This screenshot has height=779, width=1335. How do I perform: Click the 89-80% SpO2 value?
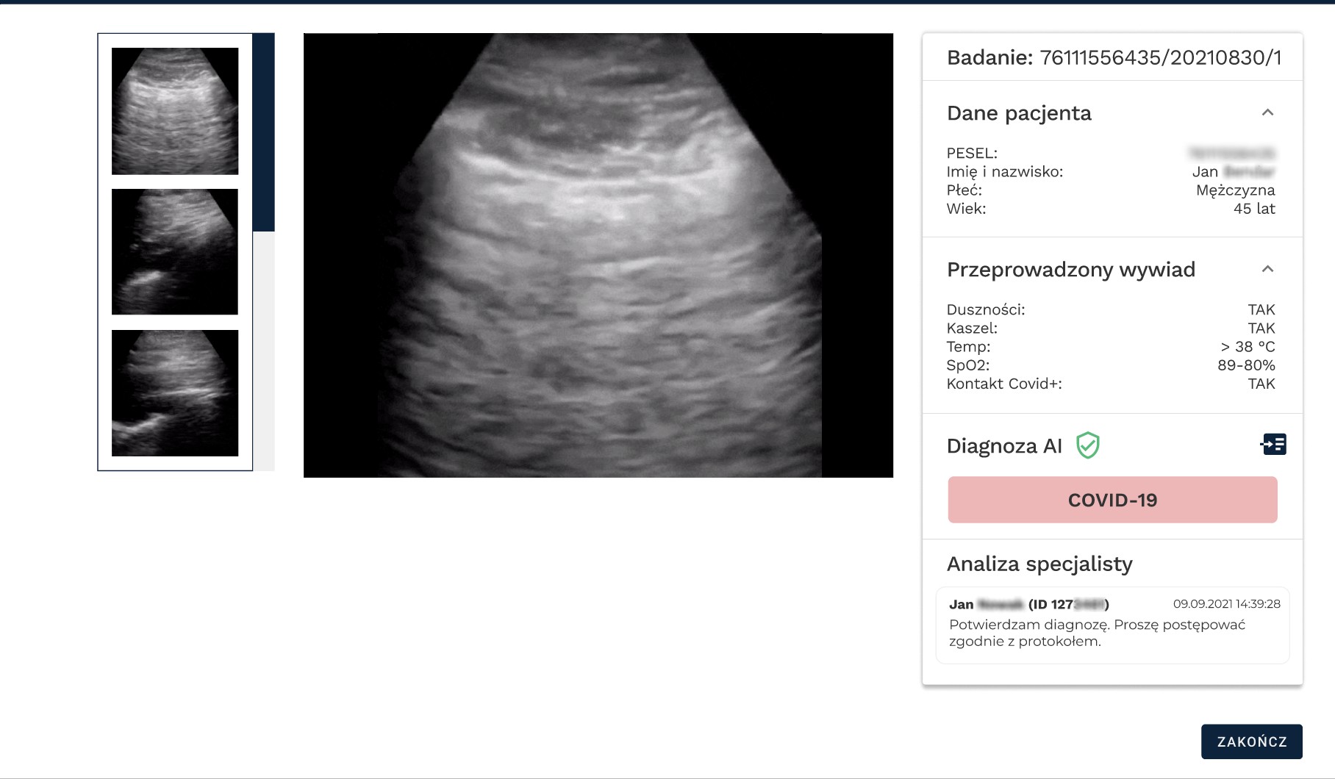pos(1246,365)
